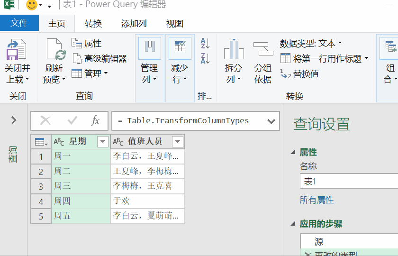This screenshot has width=398, height=256.
Task: Open the 值班人员 column filter dropdown
Action: click(x=178, y=142)
